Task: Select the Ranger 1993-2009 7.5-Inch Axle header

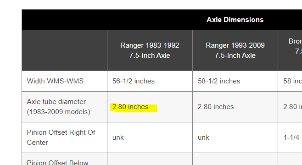Action: click(x=235, y=50)
